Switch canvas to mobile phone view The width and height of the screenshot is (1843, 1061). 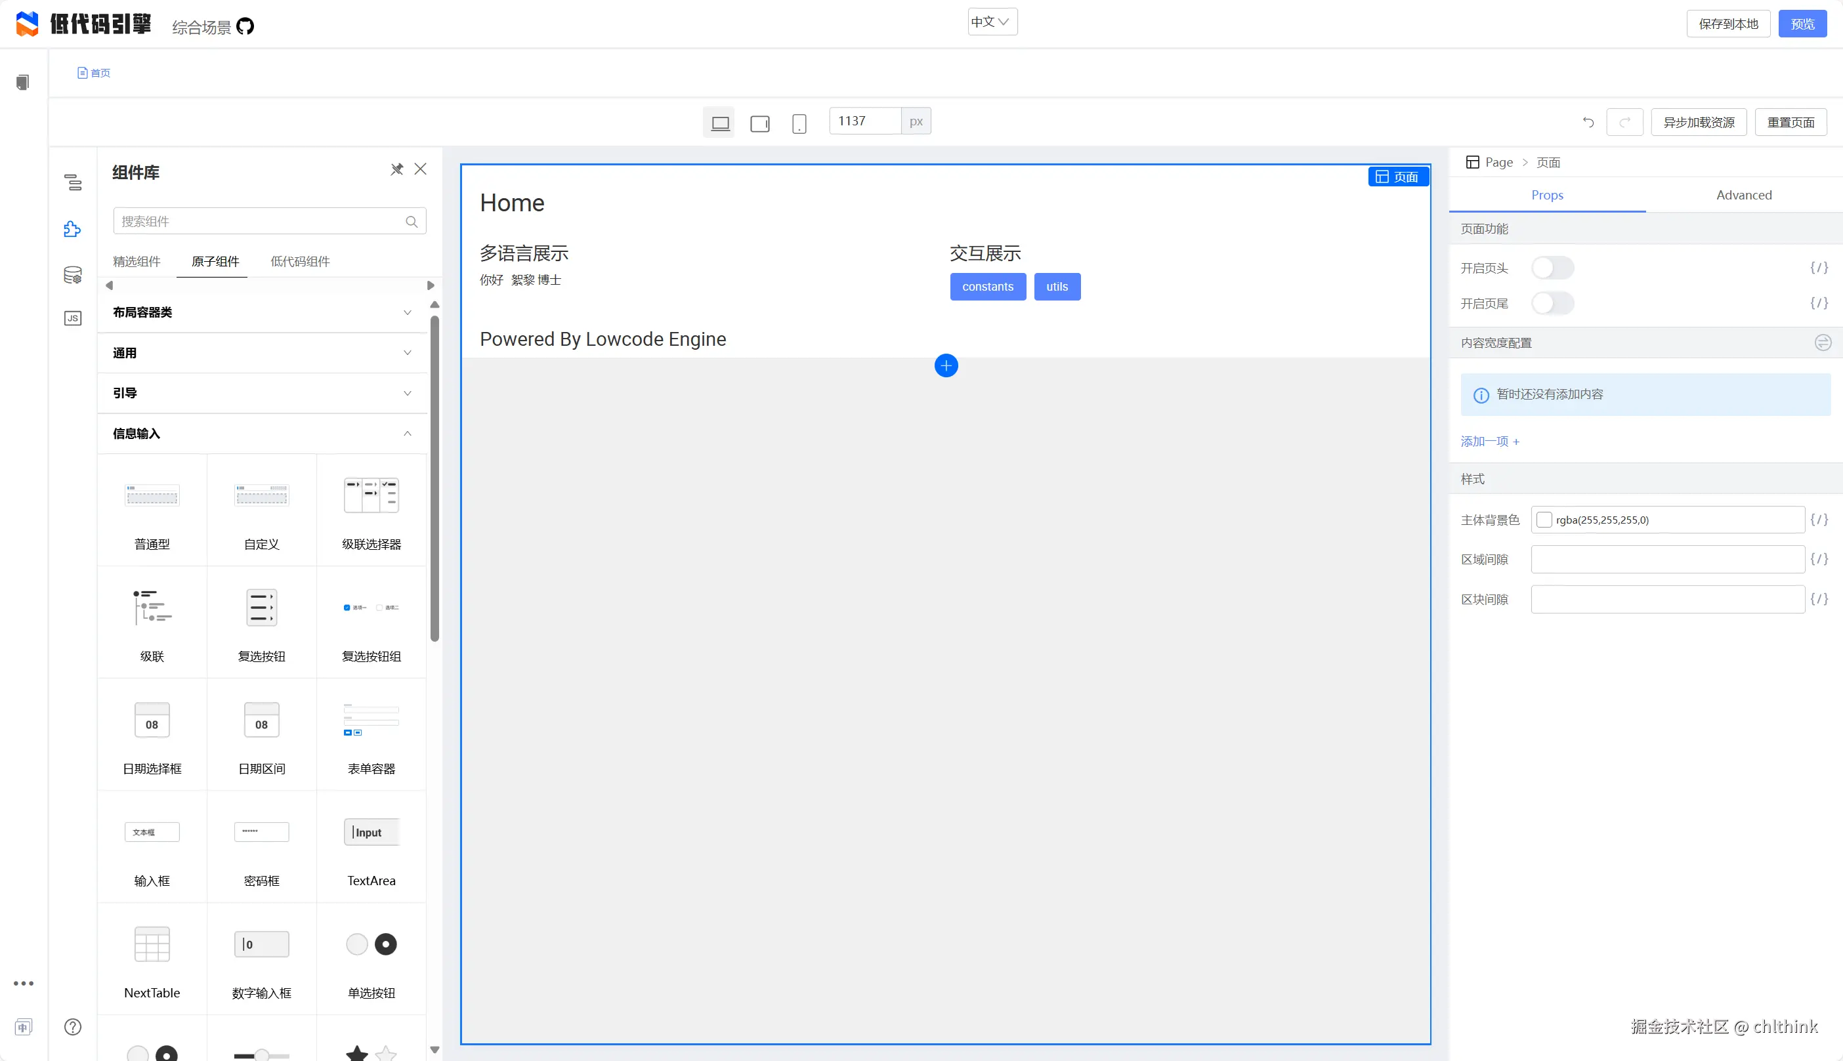pos(799,123)
